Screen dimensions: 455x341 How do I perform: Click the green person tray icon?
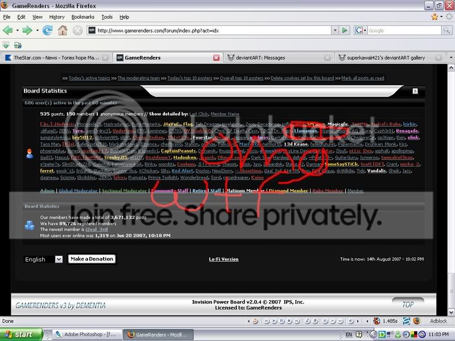click(398, 335)
